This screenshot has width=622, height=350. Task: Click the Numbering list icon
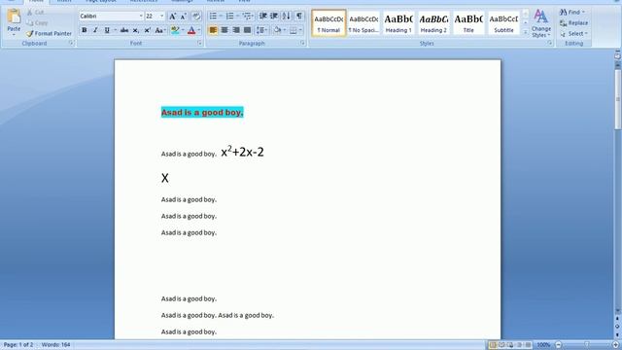tap(229, 17)
